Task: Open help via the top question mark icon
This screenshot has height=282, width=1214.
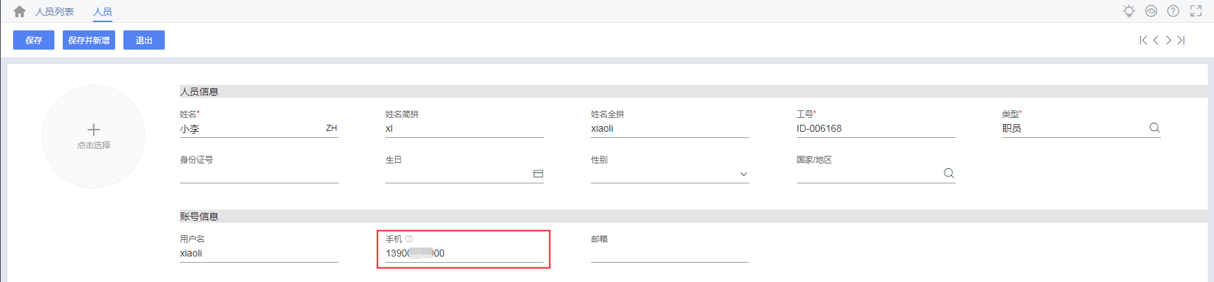Action: tap(1173, 11)
